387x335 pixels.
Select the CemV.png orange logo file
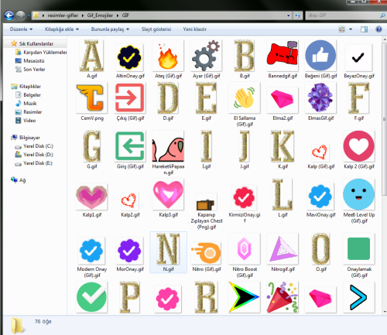tap(91, 98)
